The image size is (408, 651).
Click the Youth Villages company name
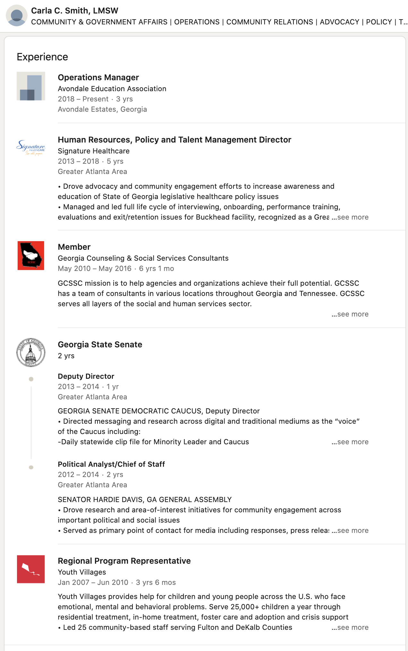pyautogui.click(x=82, y=572)
